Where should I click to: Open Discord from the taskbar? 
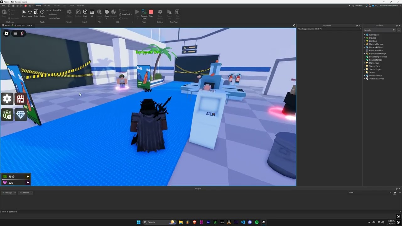(250, 222)
